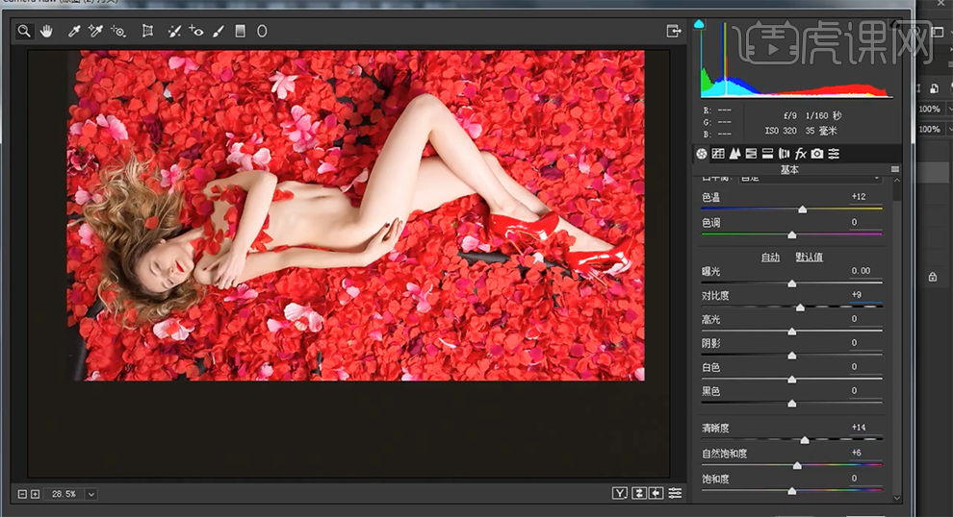953x517 pixels.
Task: Switch to the Effects fx tab
Action: click(800, 154)
